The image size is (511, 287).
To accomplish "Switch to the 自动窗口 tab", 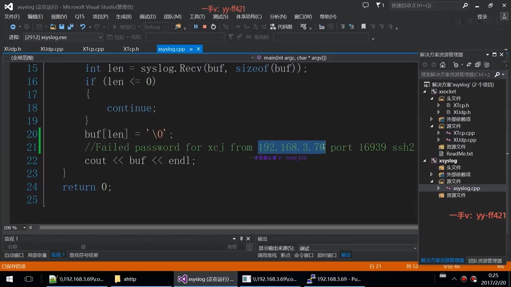I will pos(14,255).
